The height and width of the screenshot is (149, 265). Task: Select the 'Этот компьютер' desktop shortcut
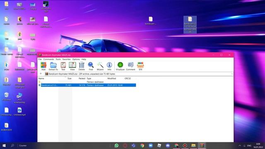point(19,98)
